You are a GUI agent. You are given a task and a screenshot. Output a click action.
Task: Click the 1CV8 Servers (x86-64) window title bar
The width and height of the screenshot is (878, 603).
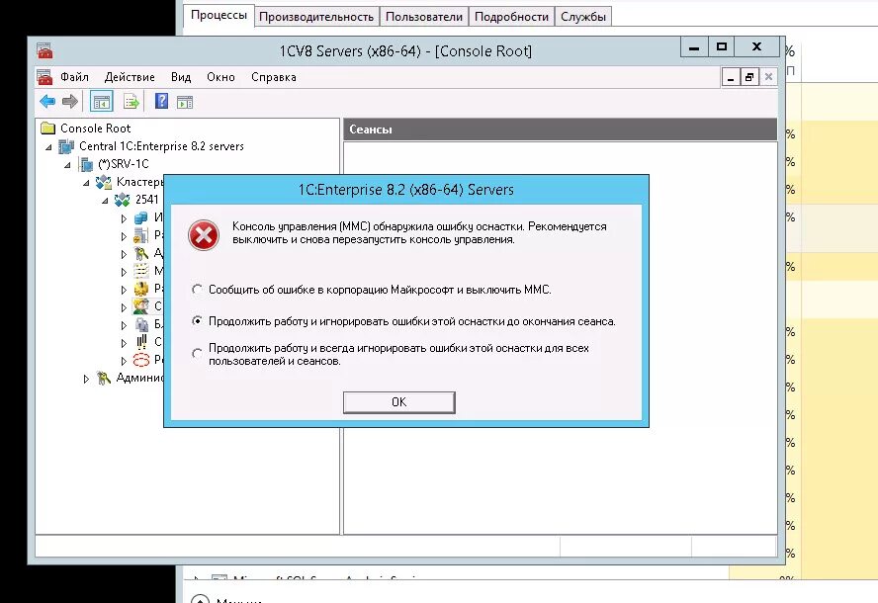coord(405,51)
